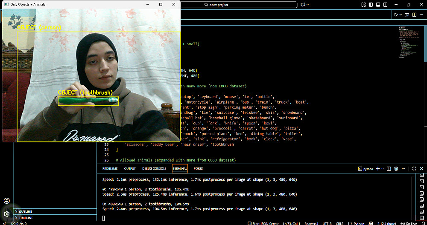Open the errors and warnings count in status bar
The height and width of the screenshot is (225, 427).
click(x=19, y=223)
